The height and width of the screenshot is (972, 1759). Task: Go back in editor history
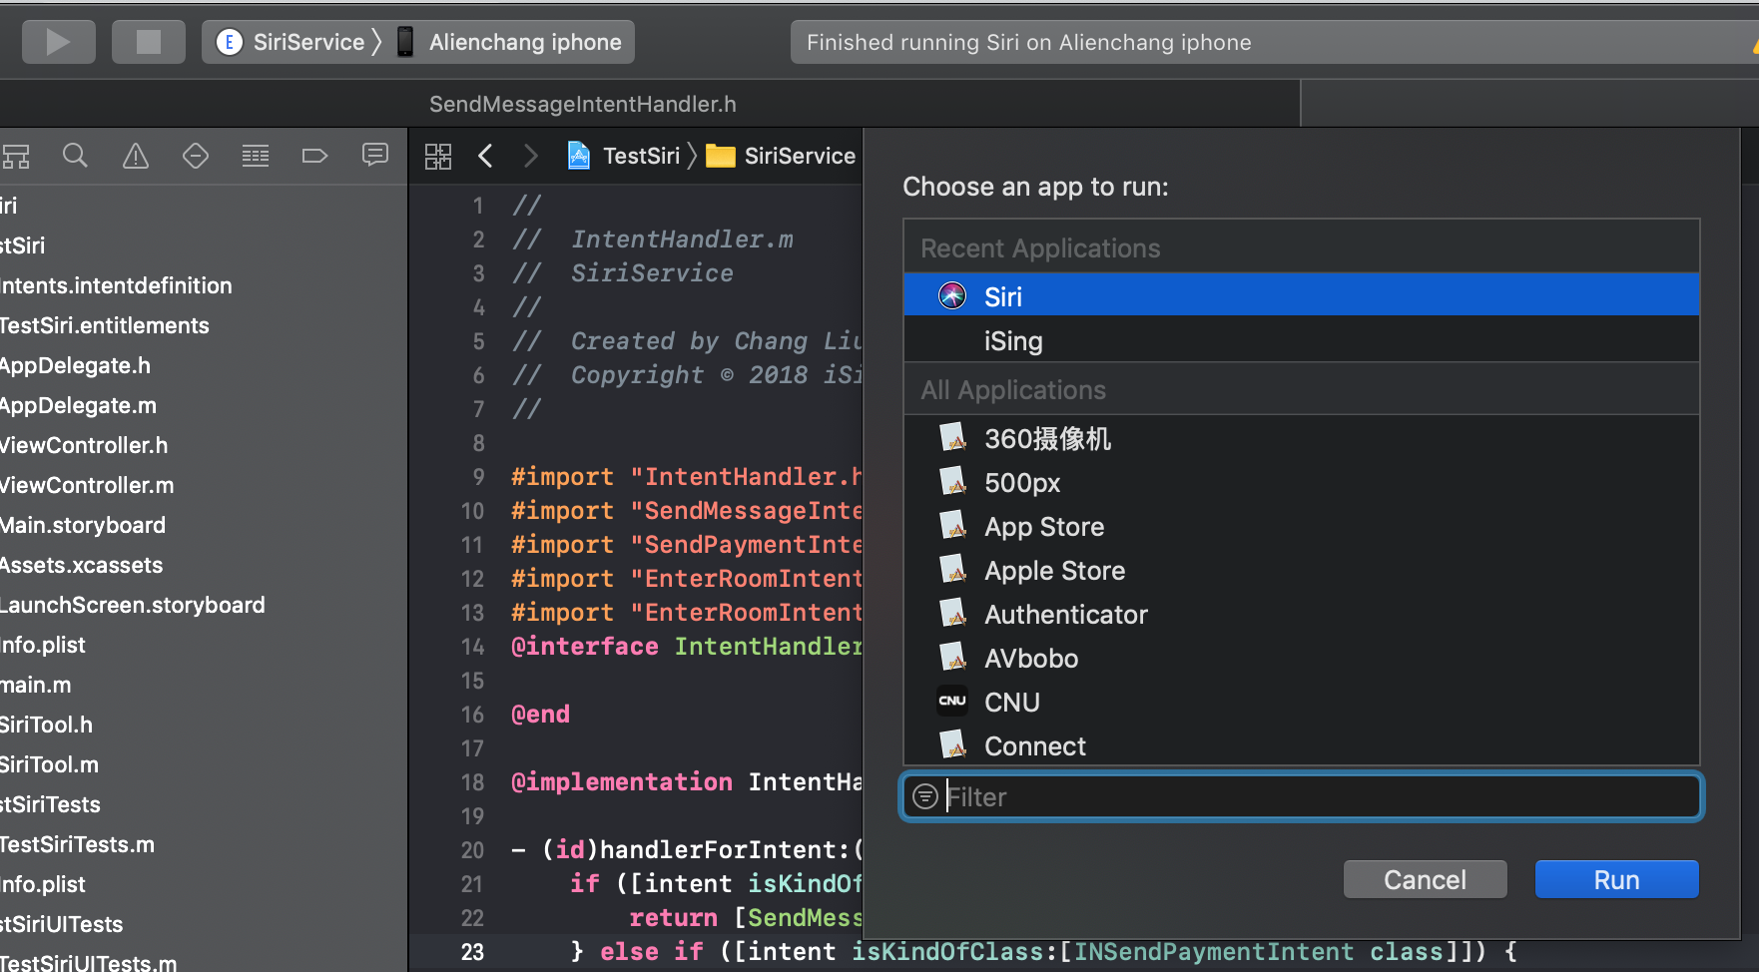[x=485, y=156]
